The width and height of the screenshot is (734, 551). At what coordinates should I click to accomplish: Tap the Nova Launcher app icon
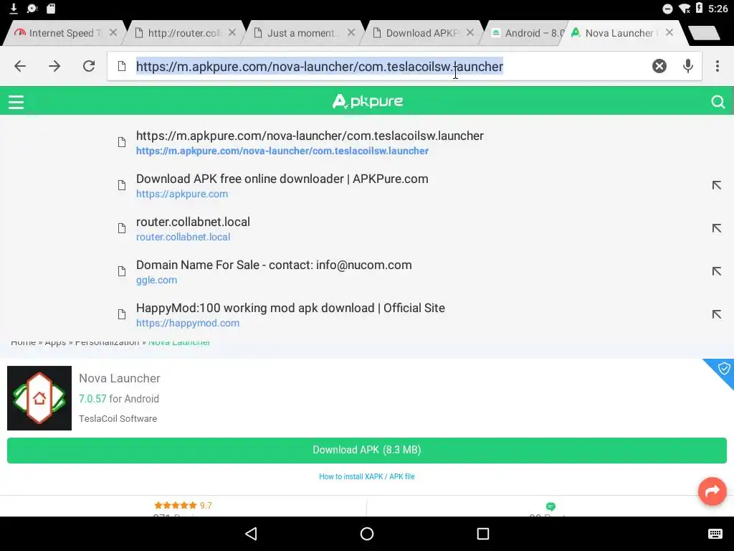pyautogui.click(x=39, y=397)
